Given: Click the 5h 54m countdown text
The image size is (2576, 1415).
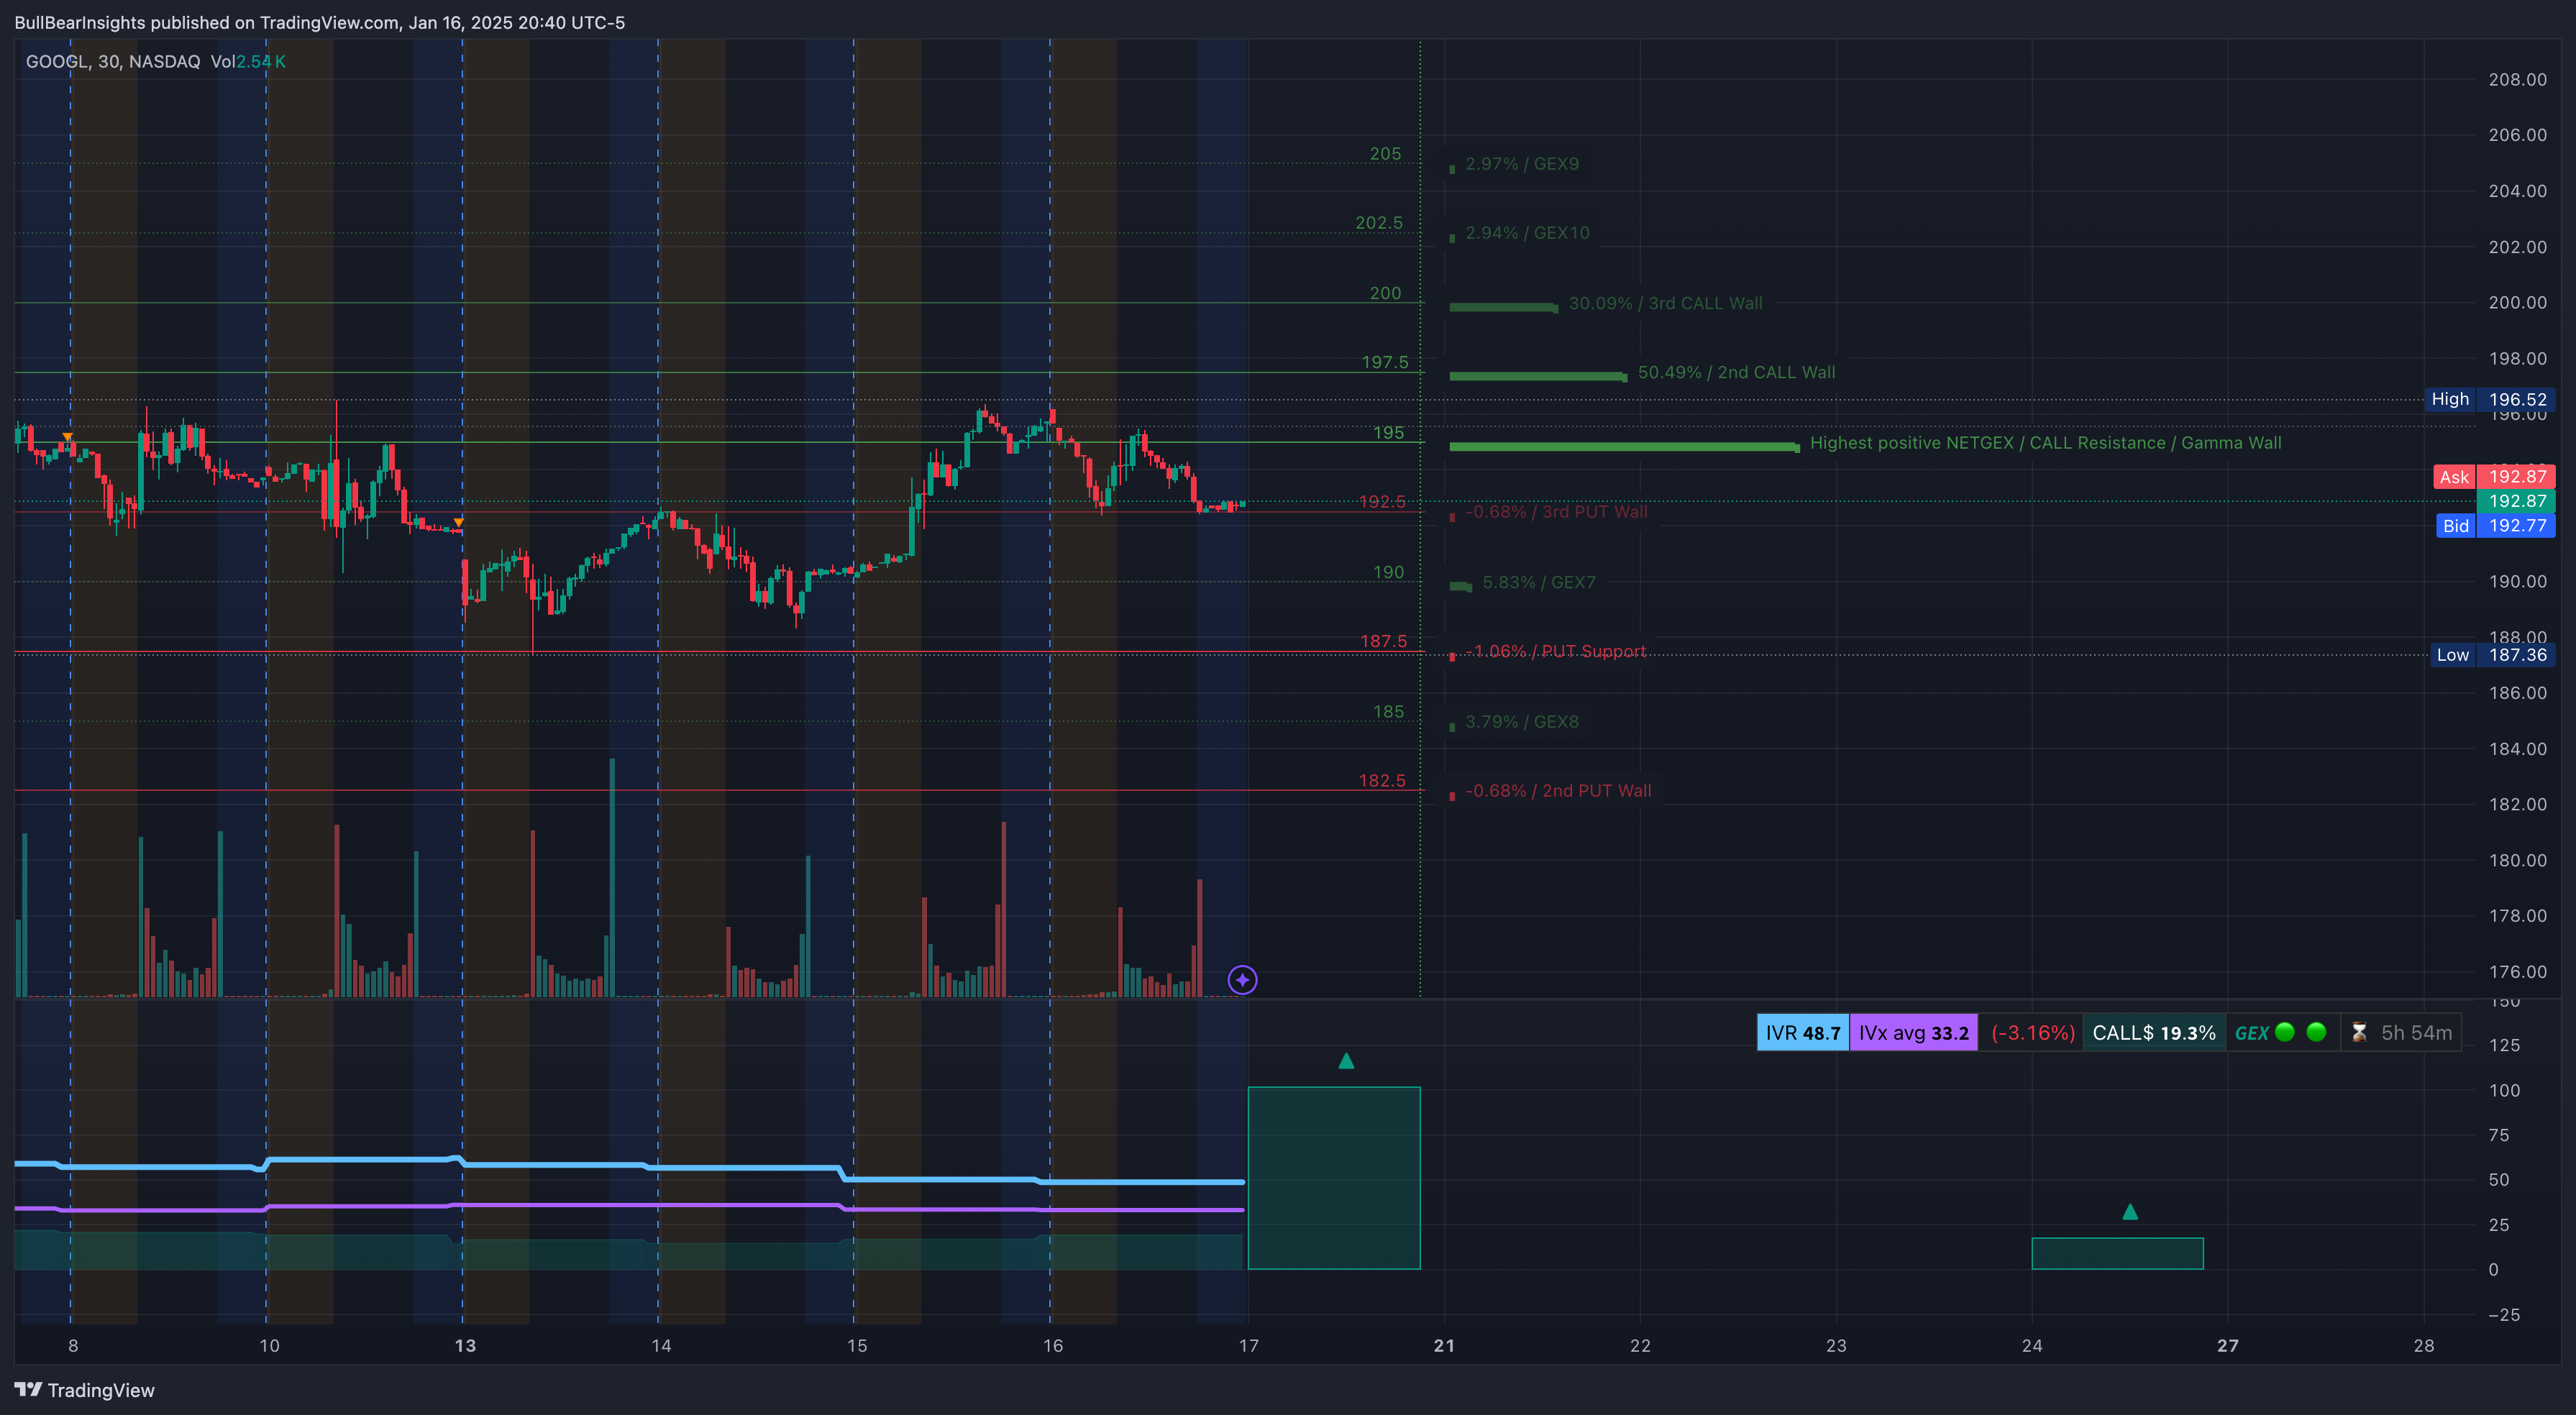Looking at the screenshot, I should pyautogui.click(x=2416, y=1033).
